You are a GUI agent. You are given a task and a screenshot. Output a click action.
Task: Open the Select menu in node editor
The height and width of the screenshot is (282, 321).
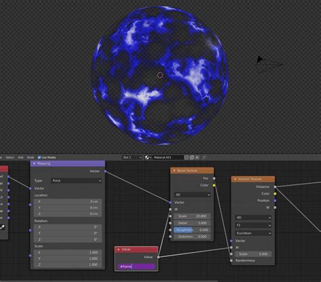(x=10, y=157)
